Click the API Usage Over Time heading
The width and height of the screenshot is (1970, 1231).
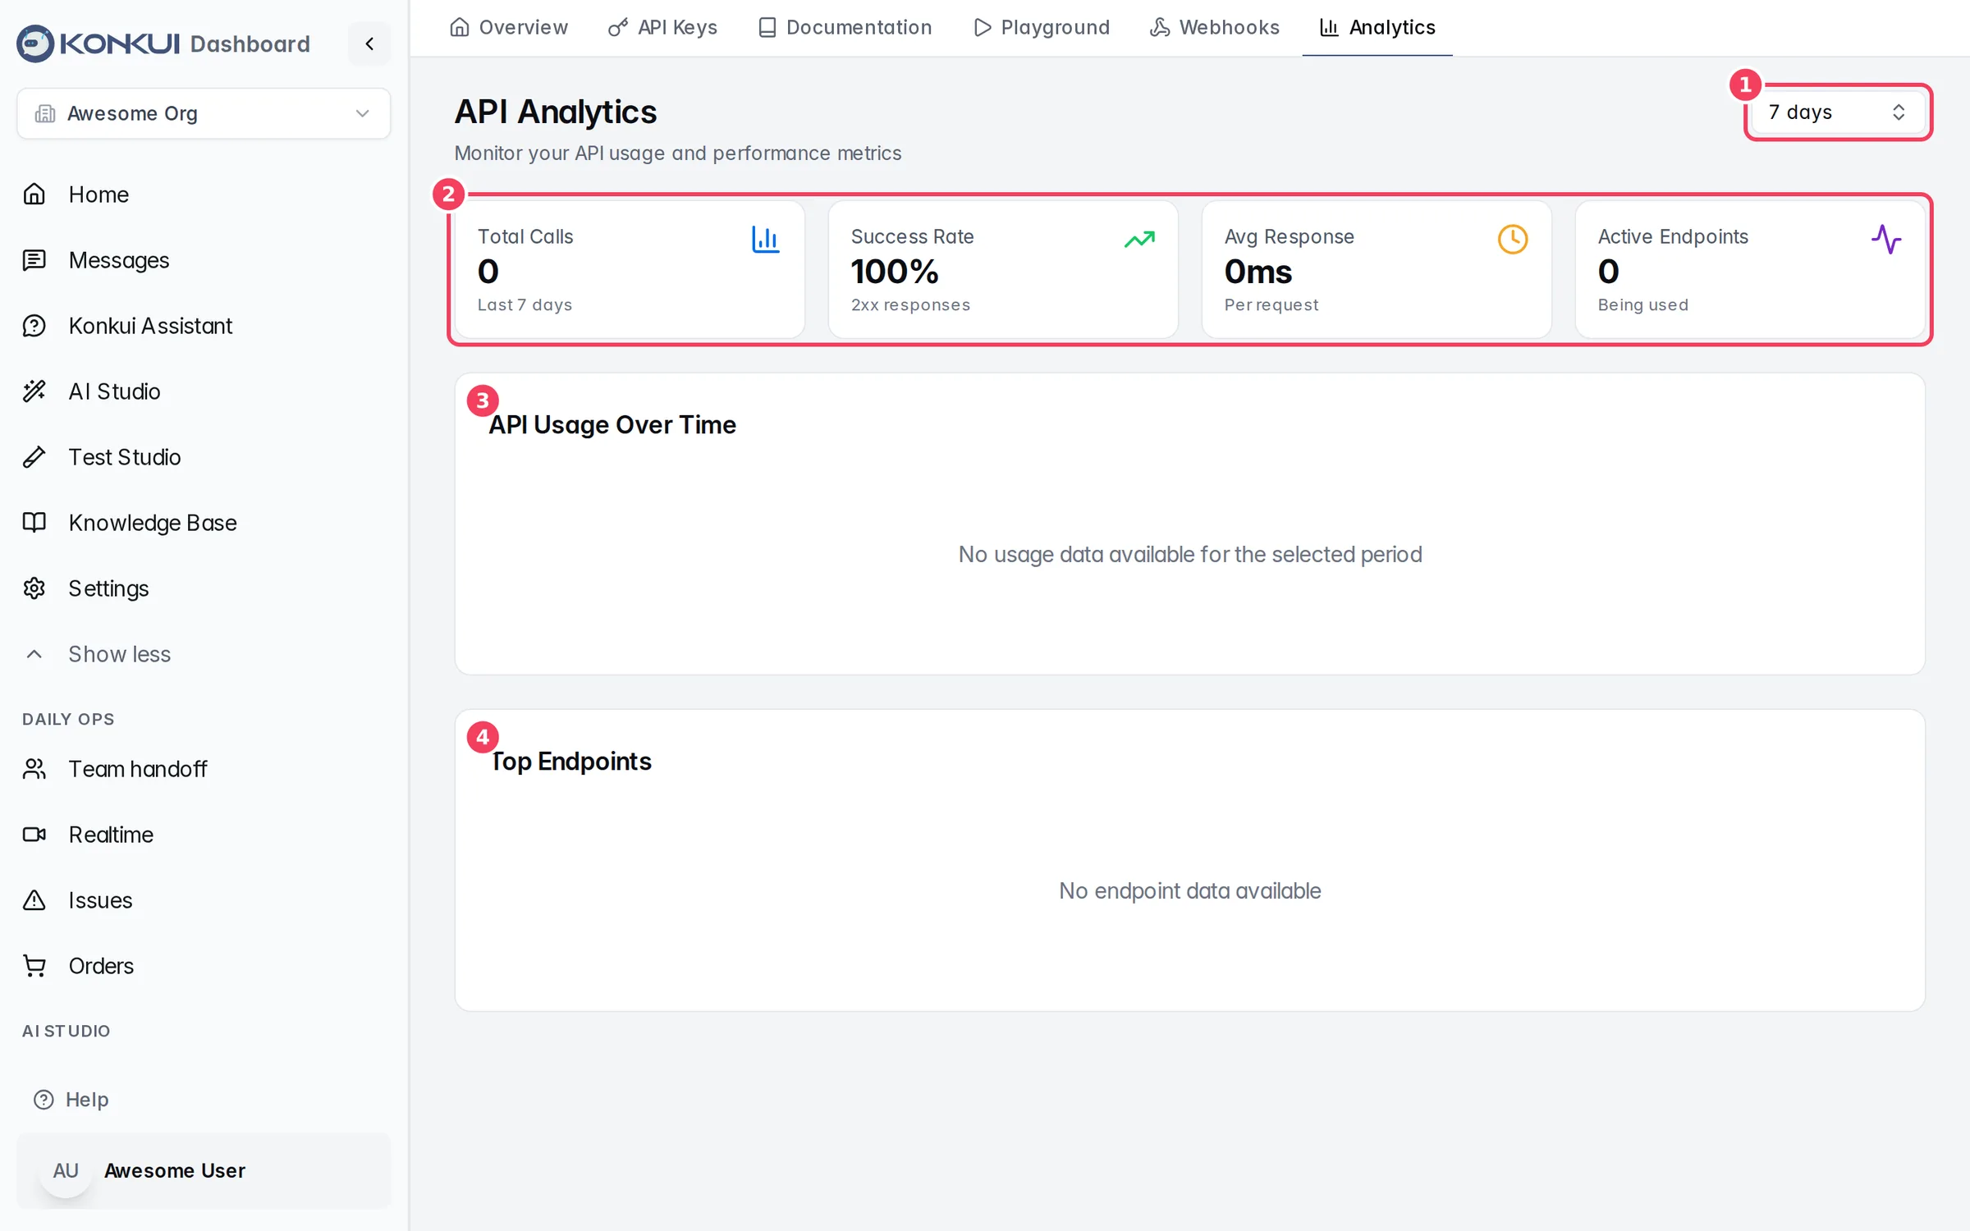(612, 425)
